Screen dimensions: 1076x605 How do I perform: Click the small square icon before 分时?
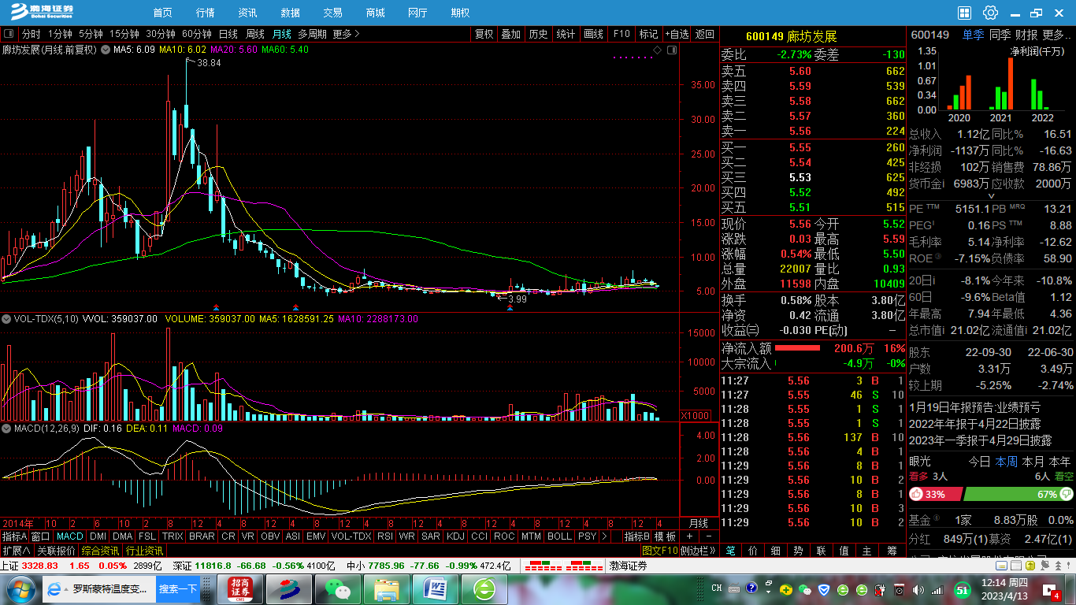tap(9, 34)
